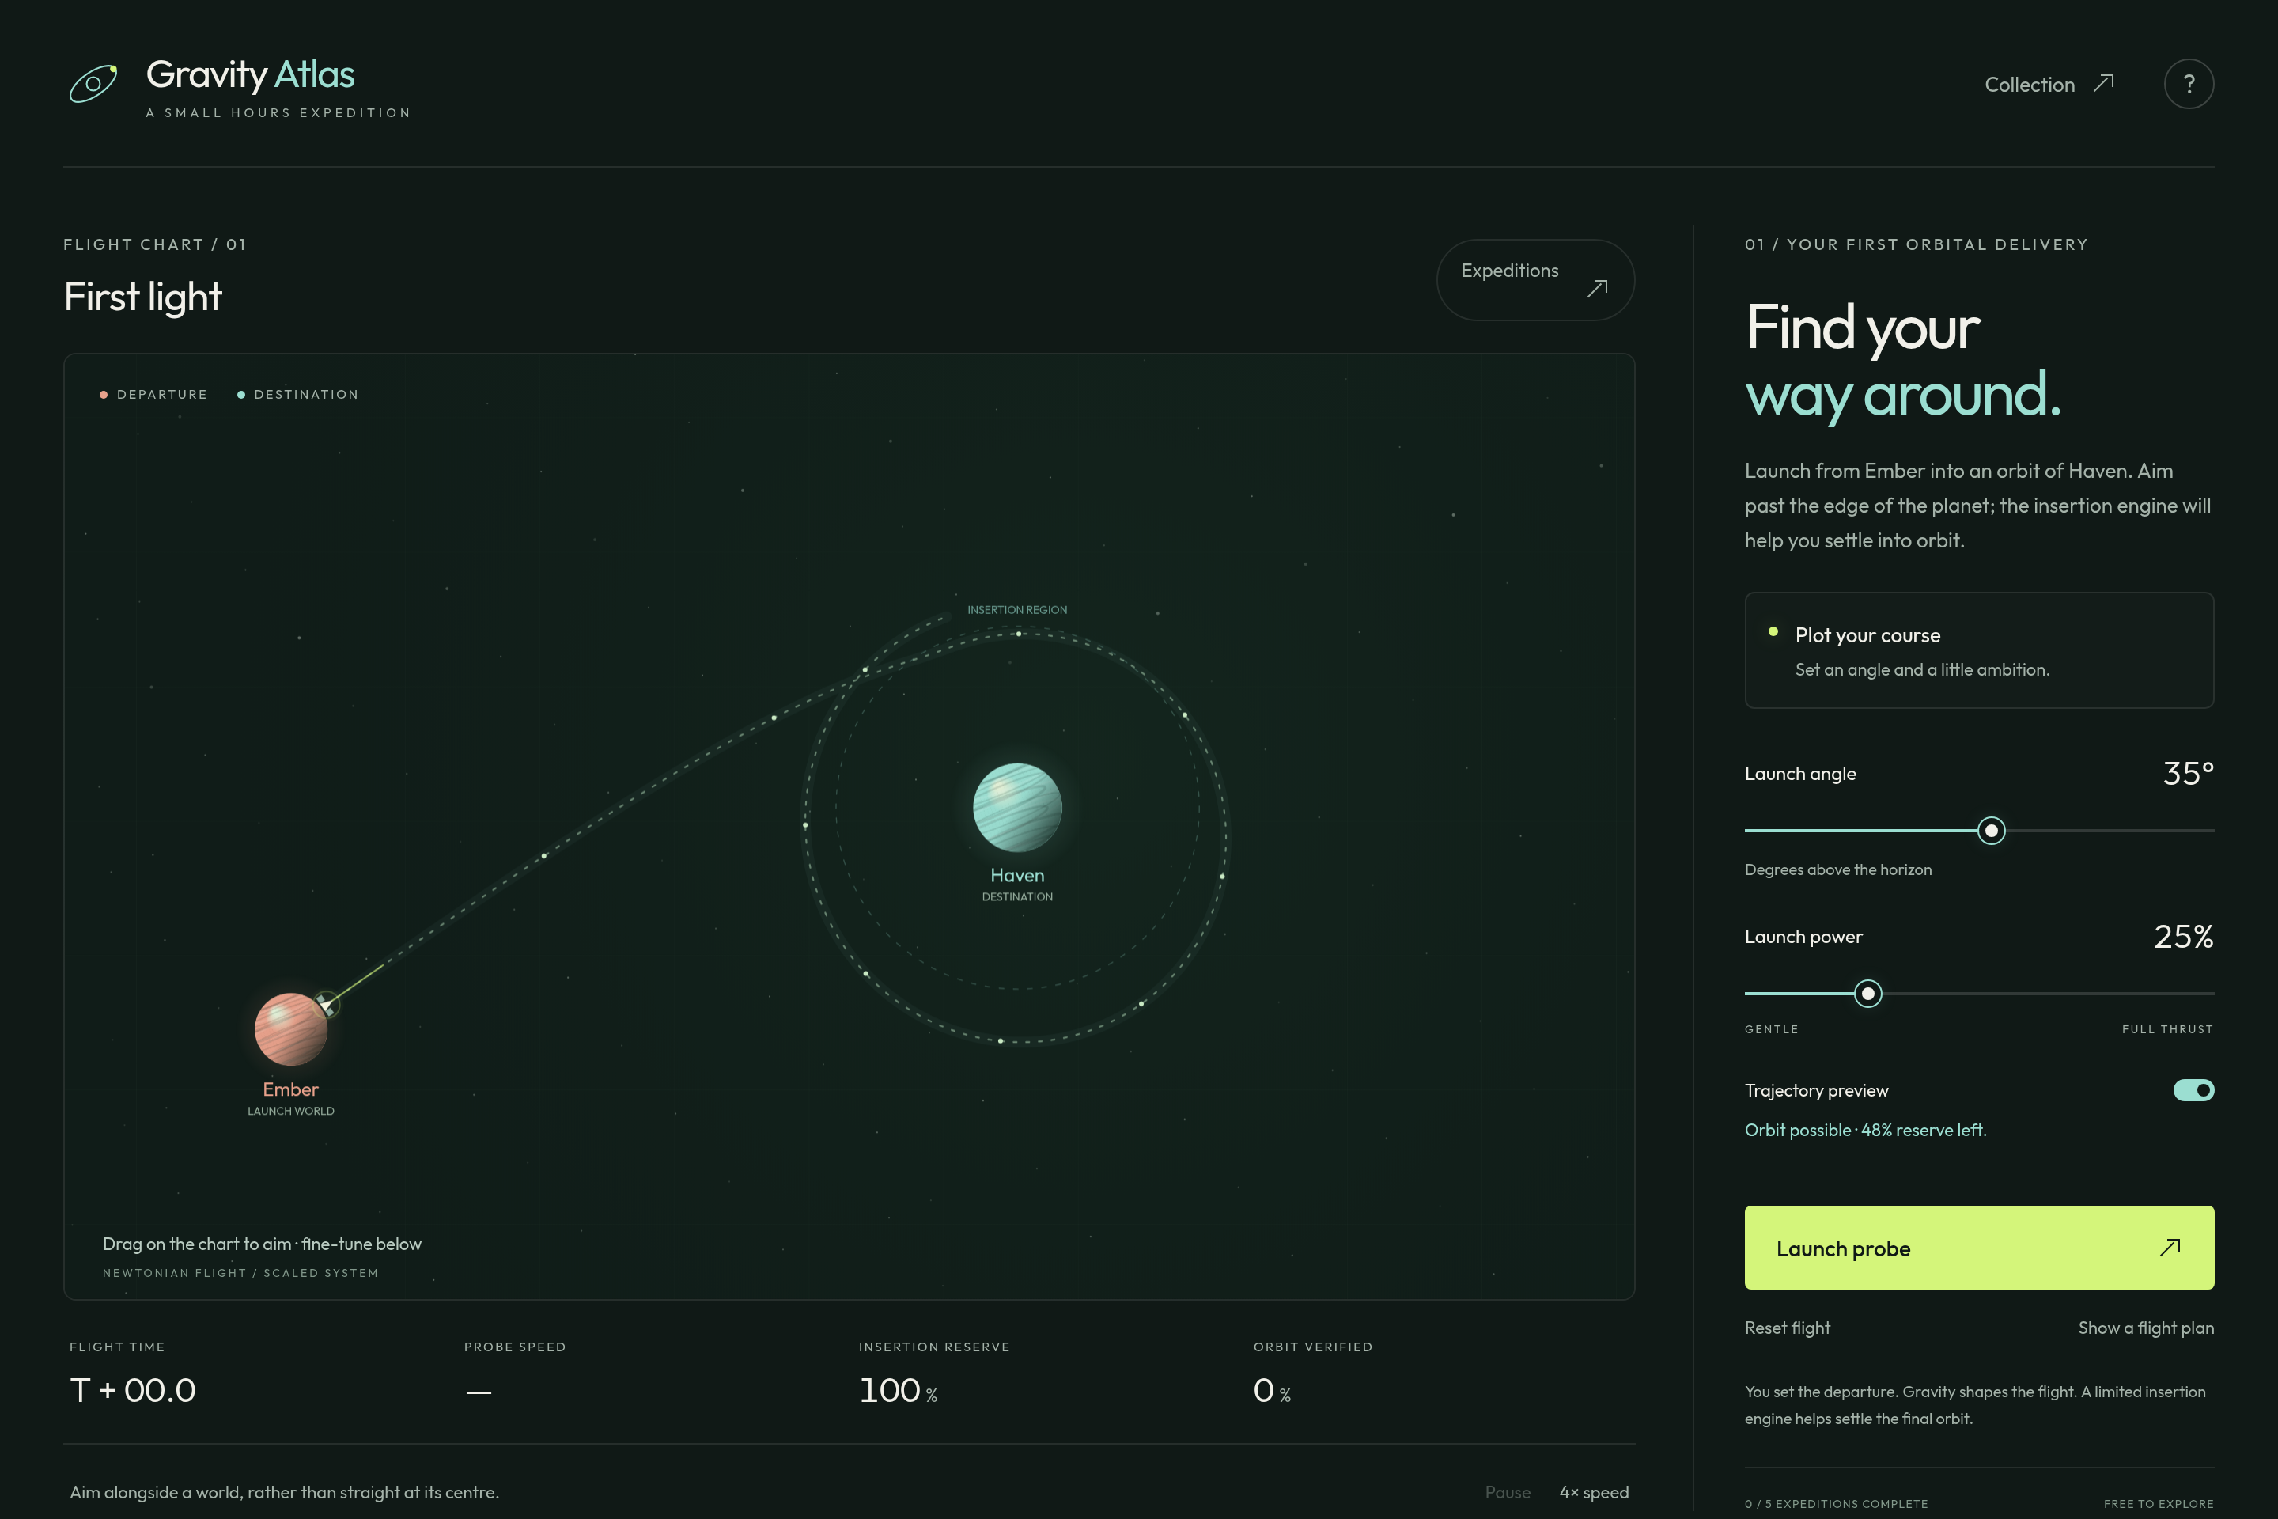
Task: Click the Plot your course card
Action: [1979, 650]
